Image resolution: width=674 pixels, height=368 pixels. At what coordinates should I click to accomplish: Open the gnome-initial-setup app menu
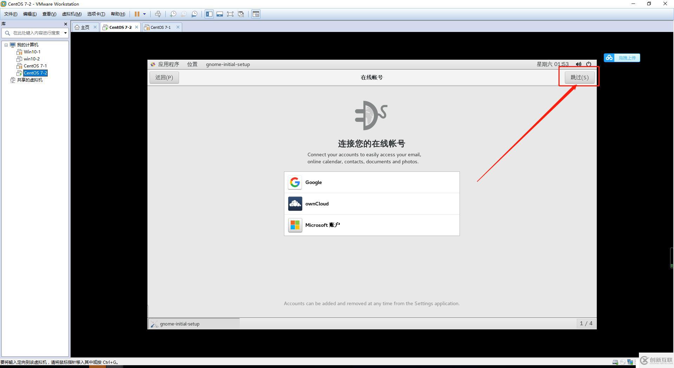click(228, 64)
